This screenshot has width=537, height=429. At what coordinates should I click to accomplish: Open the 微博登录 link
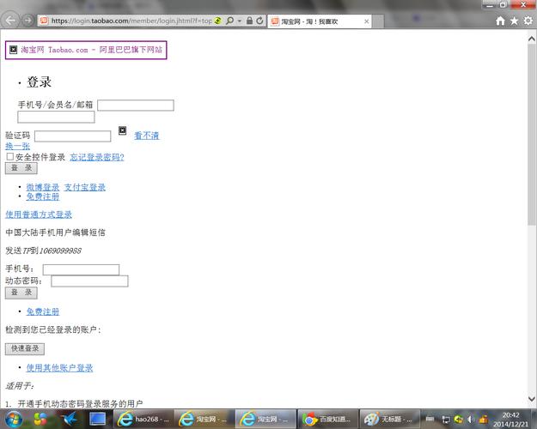pyautogui.click(x=43, y=187)
